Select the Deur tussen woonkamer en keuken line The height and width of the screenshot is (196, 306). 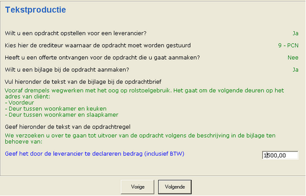pos(56,109)
